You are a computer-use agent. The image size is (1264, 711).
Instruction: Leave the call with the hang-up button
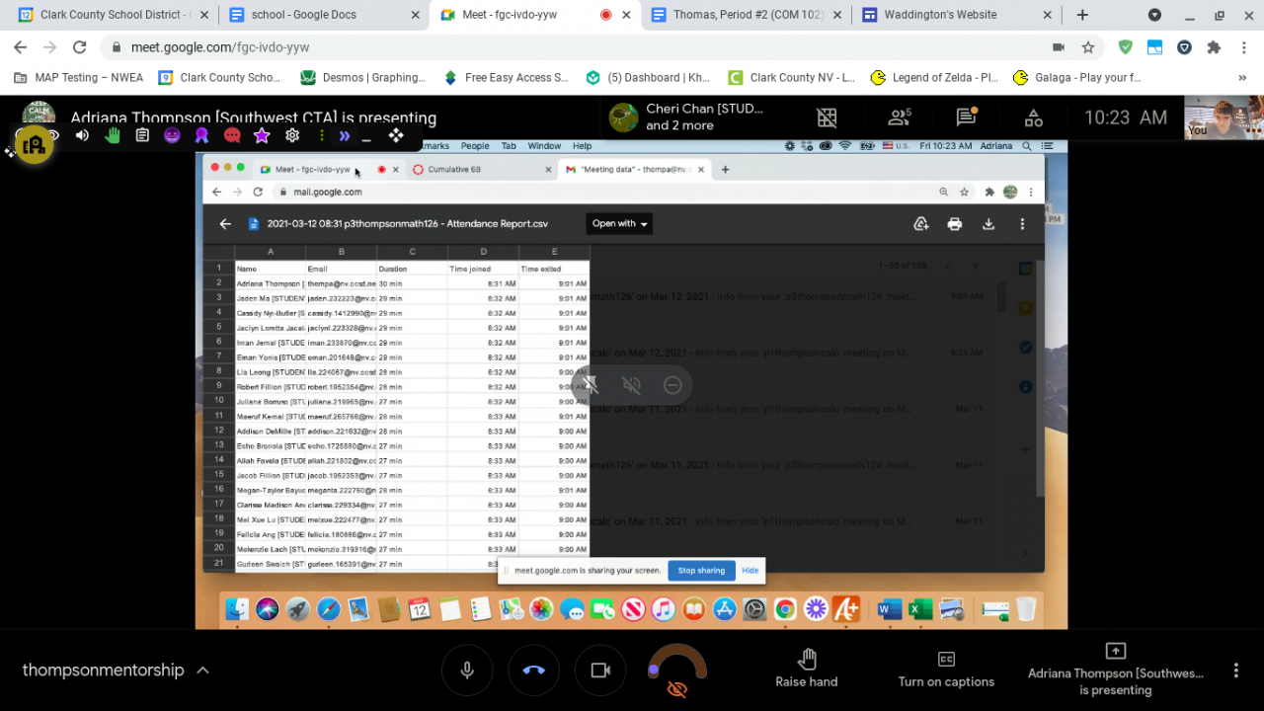533,671
